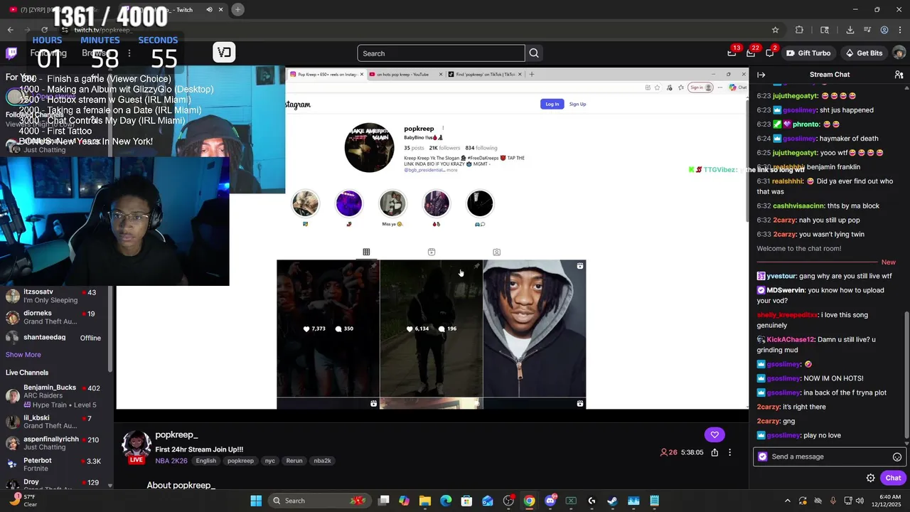Image resolution: width=910 pixels, height=512 pixels.
Task: Open File Explorer from taskbar
Action: click(425, 501)
